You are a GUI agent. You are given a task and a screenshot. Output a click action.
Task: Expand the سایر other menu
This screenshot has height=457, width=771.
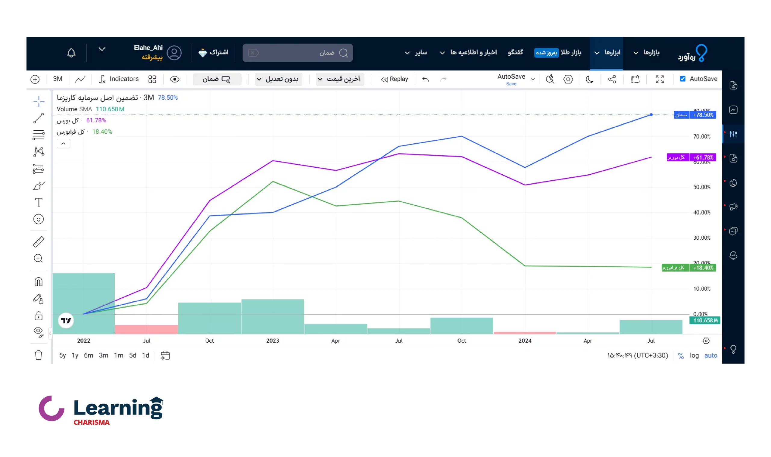coord(416,53)
